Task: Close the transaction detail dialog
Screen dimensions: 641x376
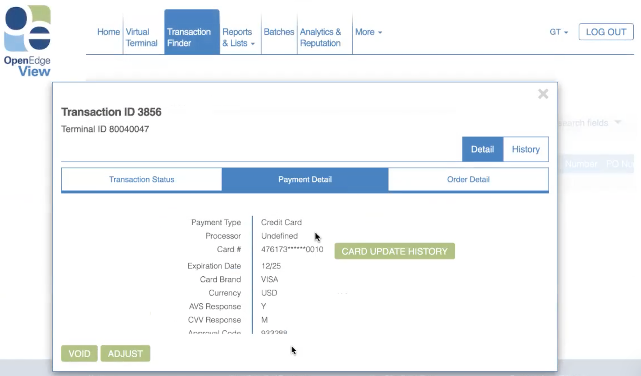Action: [543, 94]
